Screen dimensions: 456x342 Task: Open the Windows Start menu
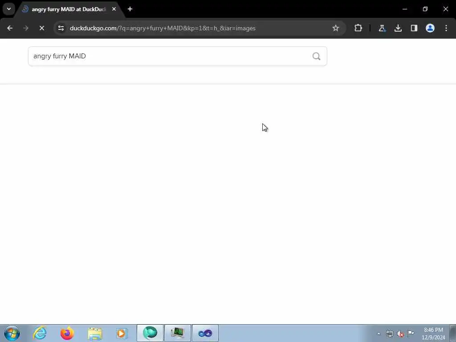[12, 333]
